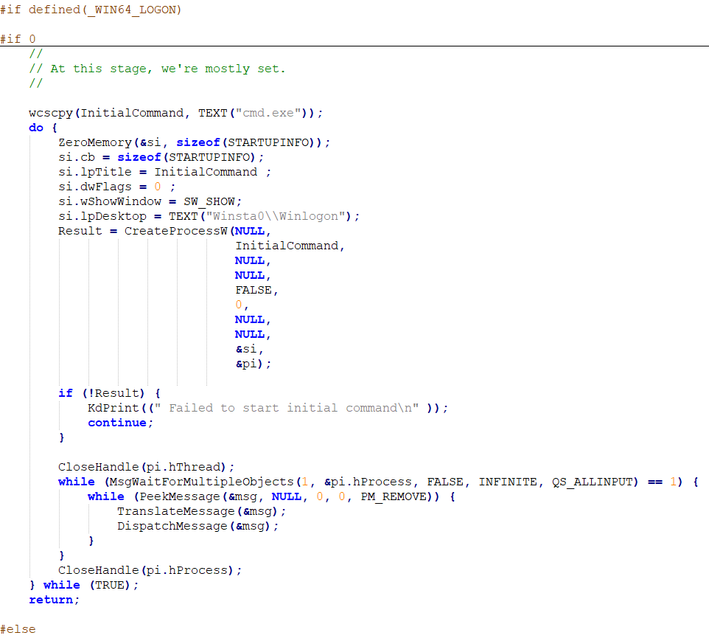Click the "Winsta0\\Winlogon" string
The height and width of the screenshot is (641, 709).
pos(276,216)
